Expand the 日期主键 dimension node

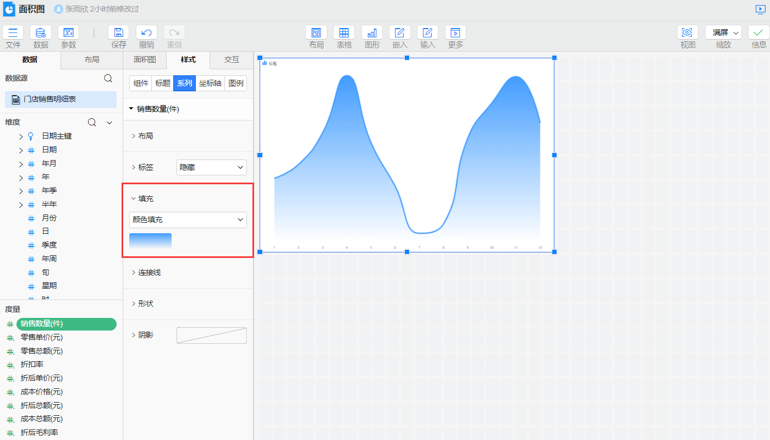coord(21,136)
